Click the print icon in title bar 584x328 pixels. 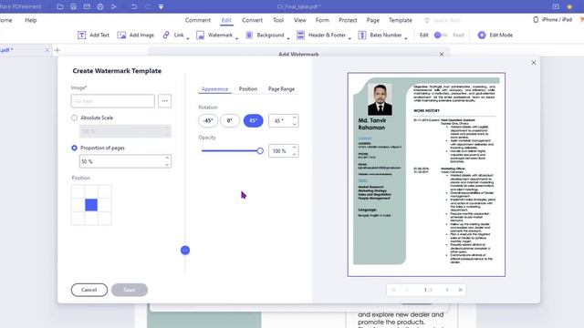click(100, 6)
